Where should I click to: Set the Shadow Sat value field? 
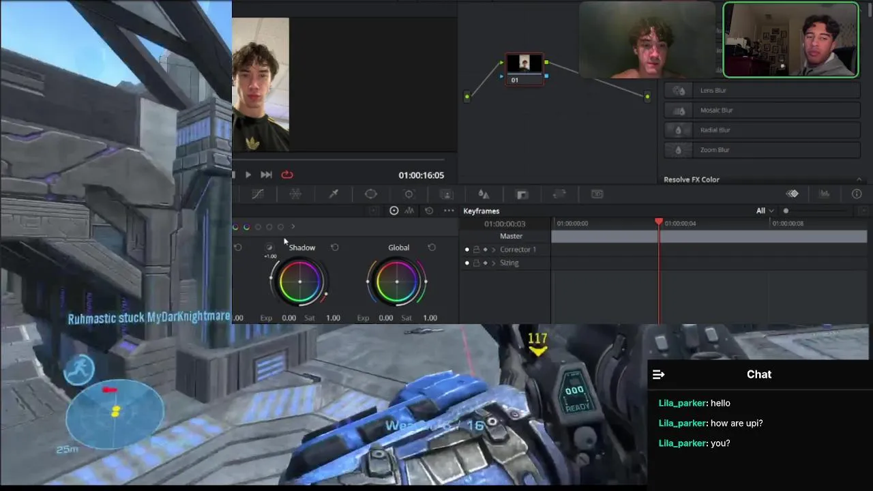coord(333,318)
